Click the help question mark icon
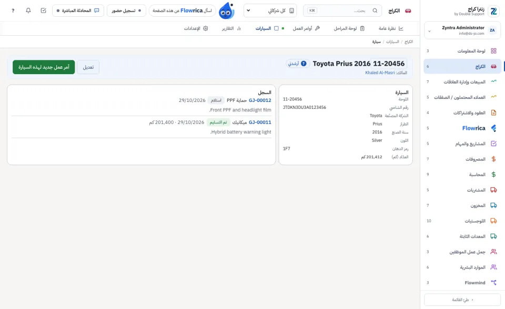Viewport: 505px width, 309px height. click(13, 11)
